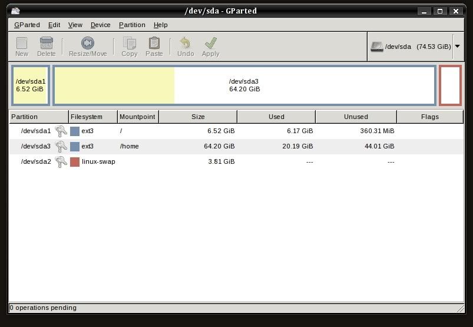Select the /dev/sda1 block in disk map

pyautogui.click(x=31, y=85)
